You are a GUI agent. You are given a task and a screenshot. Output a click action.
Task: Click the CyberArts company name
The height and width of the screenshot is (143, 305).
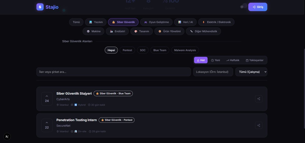[63, 99]
